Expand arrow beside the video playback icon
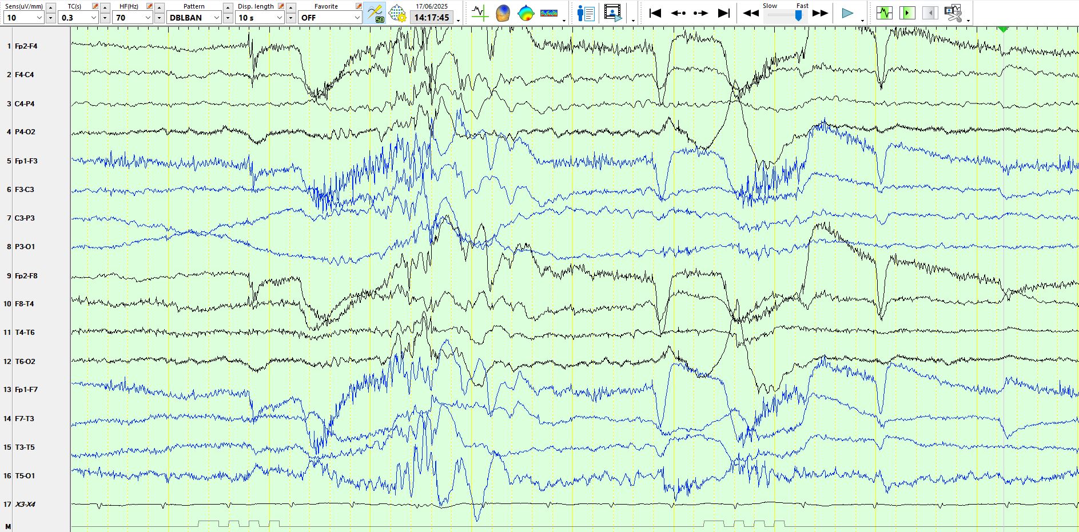 (x=633, y=21)
